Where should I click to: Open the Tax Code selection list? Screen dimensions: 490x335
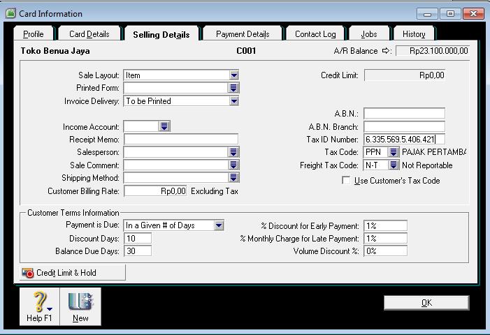[393, 152]
